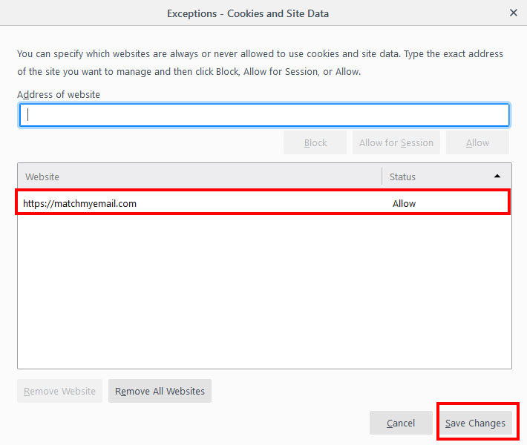Sort list by the Status column header
This screenshot has width=527, height=445.
438,177
